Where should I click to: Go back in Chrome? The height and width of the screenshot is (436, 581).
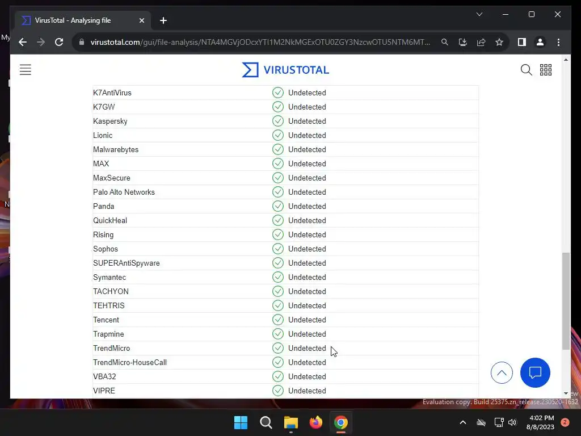[x=23, y=42]
